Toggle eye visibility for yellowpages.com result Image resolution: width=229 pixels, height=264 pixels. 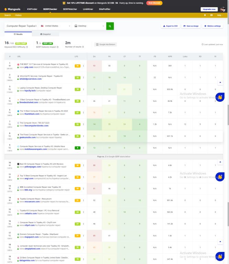10,165
